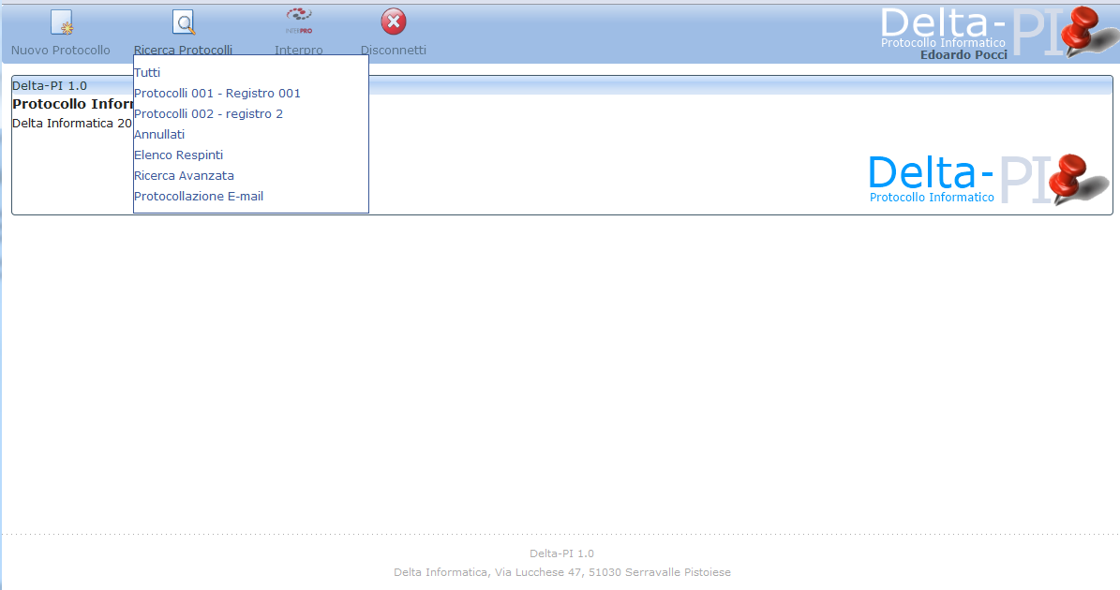
Task: Open Protocollazione E-mail entry
Action: (199, 197)
